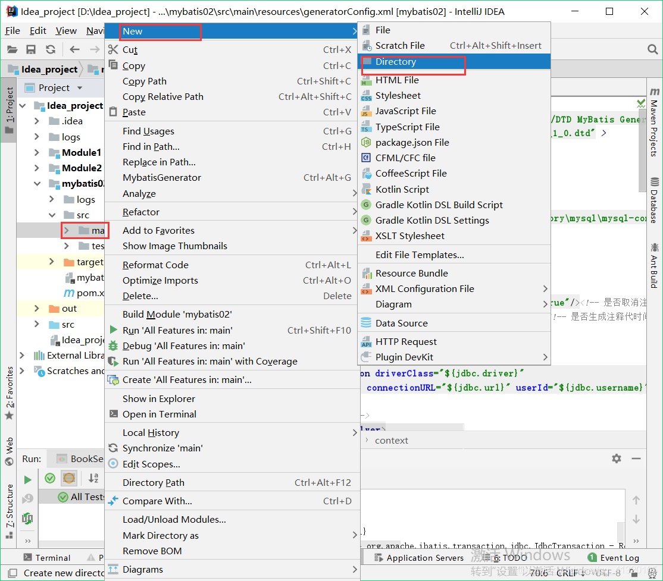Image resolution: width=663 pixels, height=581 pixels.
Task: Click the Back navigation arrow
Action: (75, 49)
